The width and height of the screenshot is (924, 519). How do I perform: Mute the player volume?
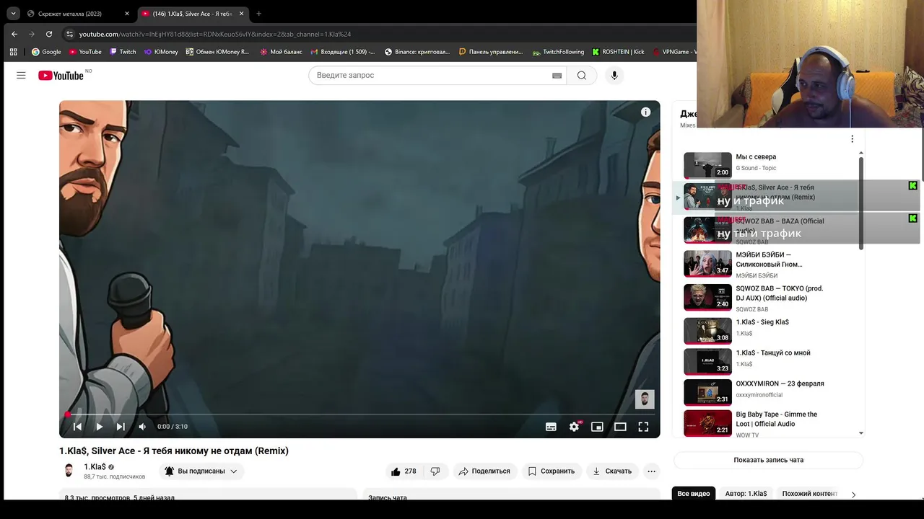click(142, 427)
